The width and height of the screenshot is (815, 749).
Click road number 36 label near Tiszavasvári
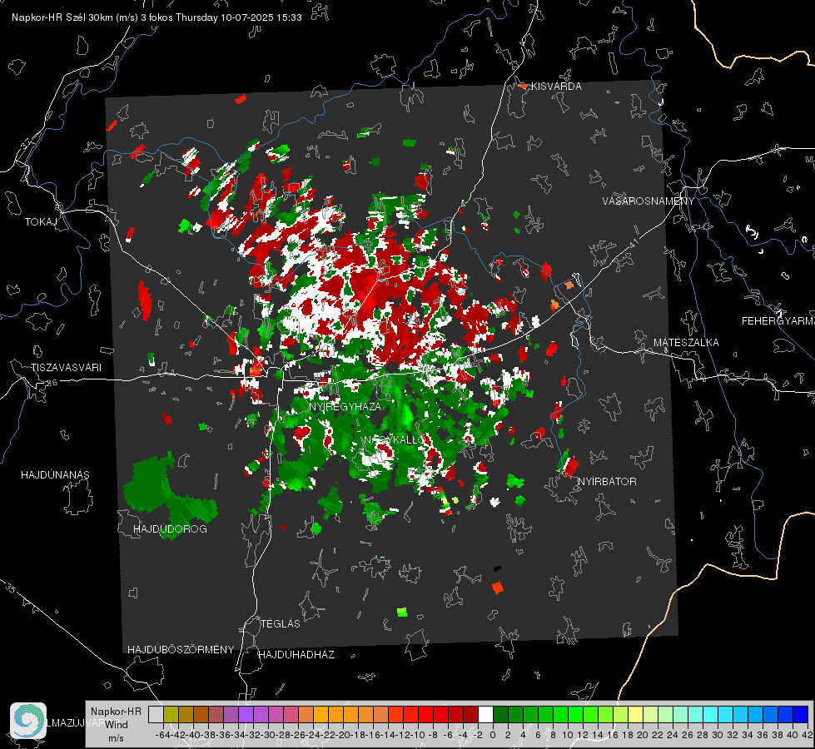click(52, 383)
